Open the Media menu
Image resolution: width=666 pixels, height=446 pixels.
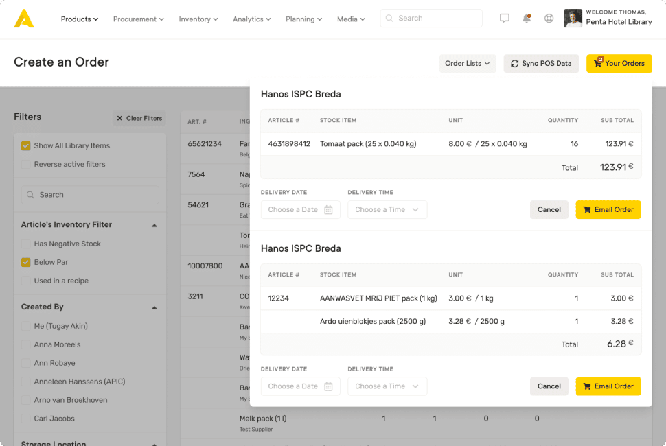point(351,19)
